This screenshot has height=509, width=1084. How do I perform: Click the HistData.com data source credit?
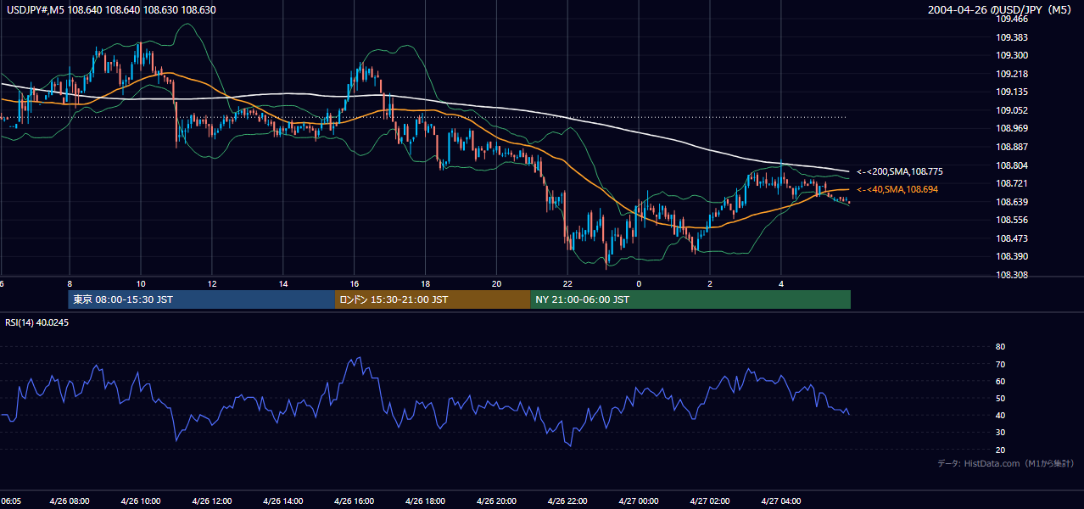(x=1006, y=463)
